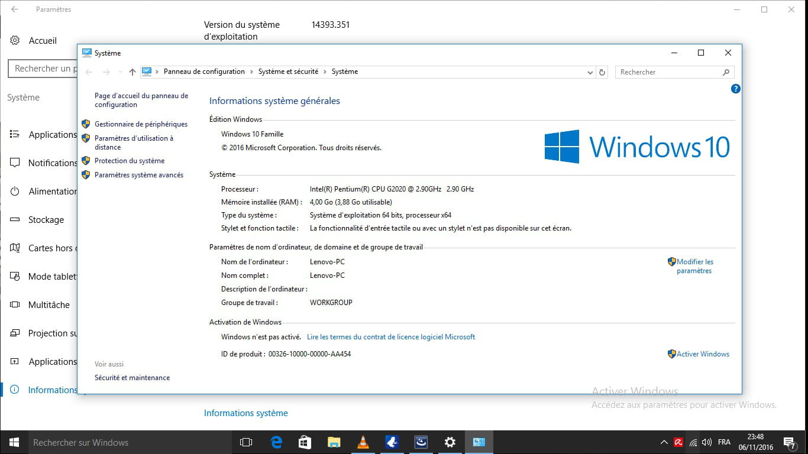Click Modifier les paramètres link

(695, 266)
